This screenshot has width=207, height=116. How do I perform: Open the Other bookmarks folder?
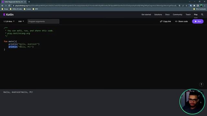200,9
